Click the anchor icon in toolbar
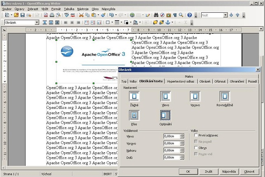Viewport: 265px width, 177px height. (x=167, y=22)
